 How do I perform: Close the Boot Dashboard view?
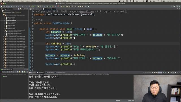(x=12, y=70)
